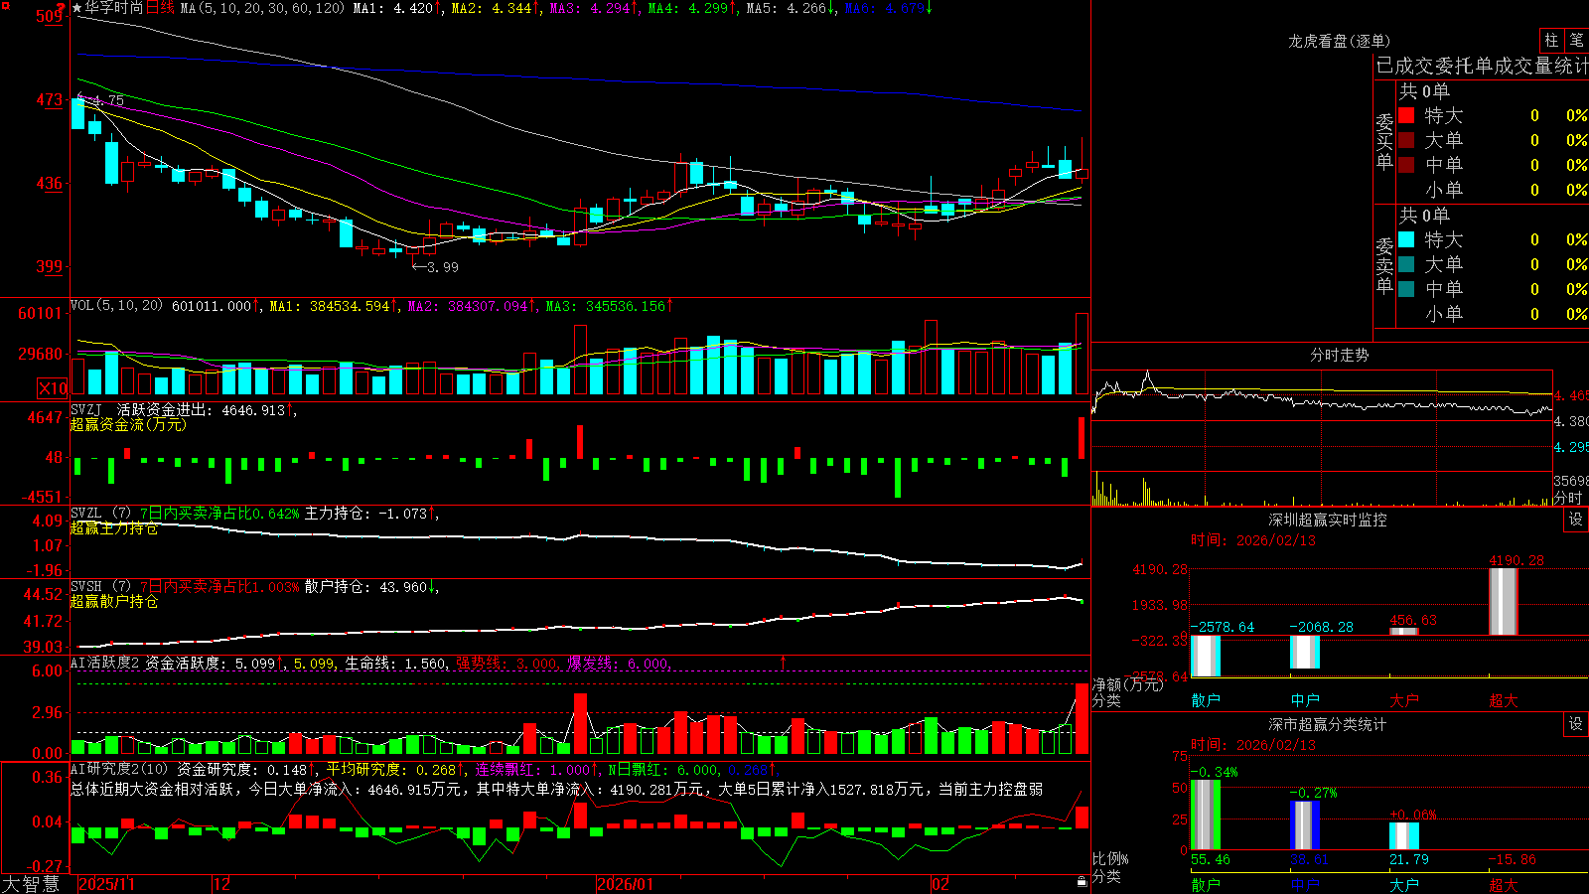This screenshot has width=1589, height=894.
Task: Click the 2026/01 date marker on the timeline
Action: pyautogui.click(x=626, y=884)
